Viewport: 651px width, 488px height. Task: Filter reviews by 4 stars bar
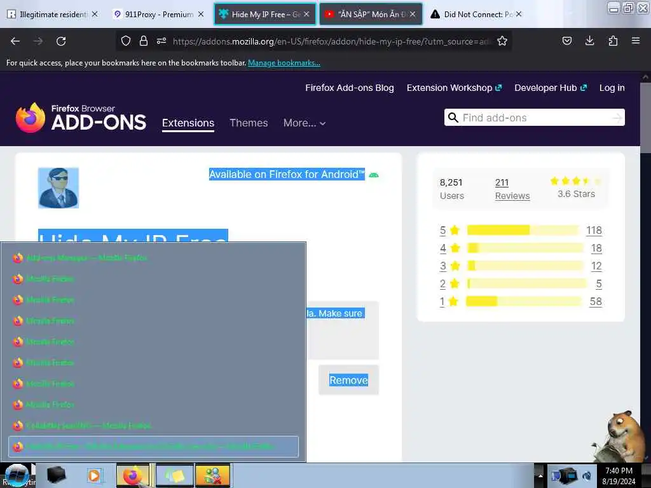pos(525,248)
